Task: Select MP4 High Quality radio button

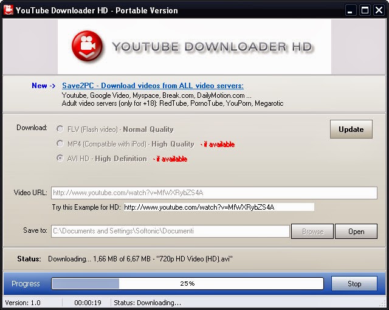Action: [60, 143]
